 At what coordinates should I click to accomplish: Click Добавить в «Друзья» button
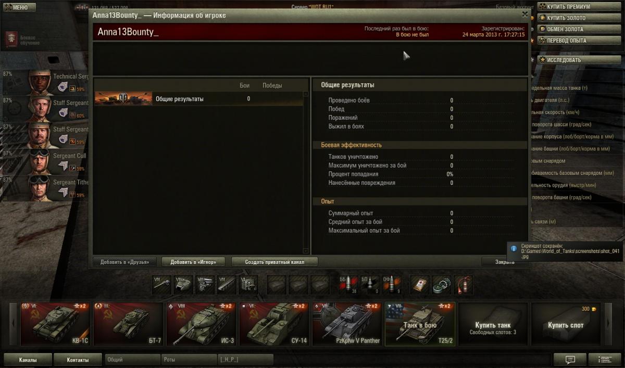(124, 262)
